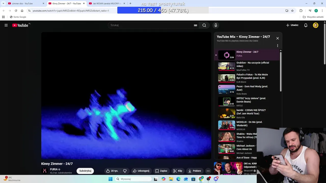Open playlist options three-dot menu
This screenshot has height=183, width=326.
click(278, 46)
